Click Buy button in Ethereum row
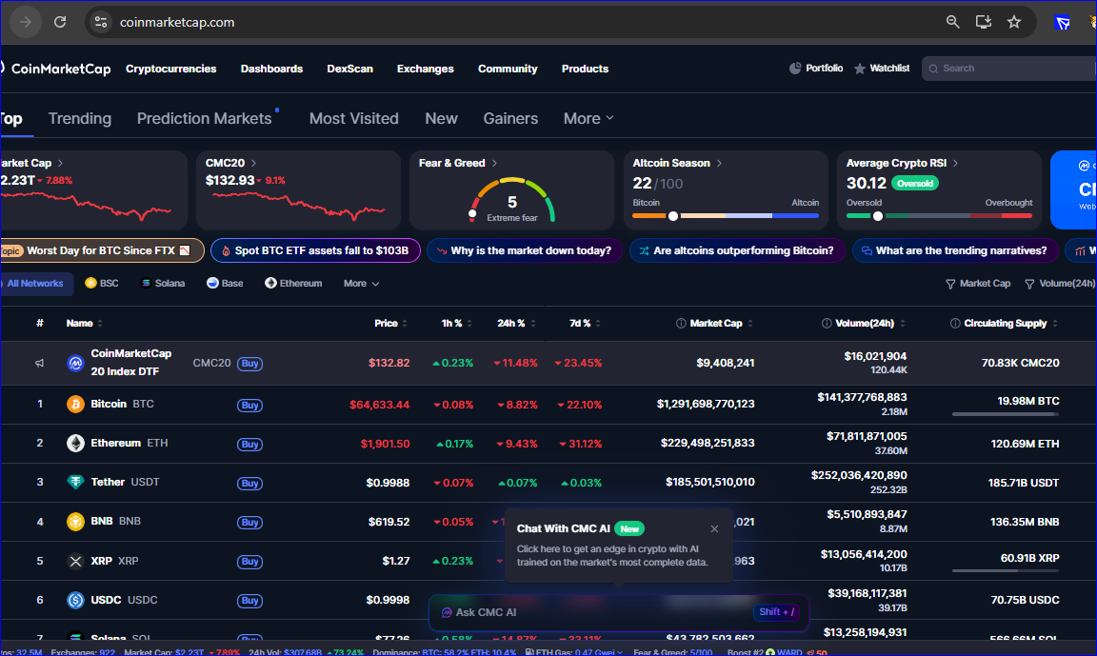The width and height of the screenshot is (1097, 656). click(x=249, y=444)
